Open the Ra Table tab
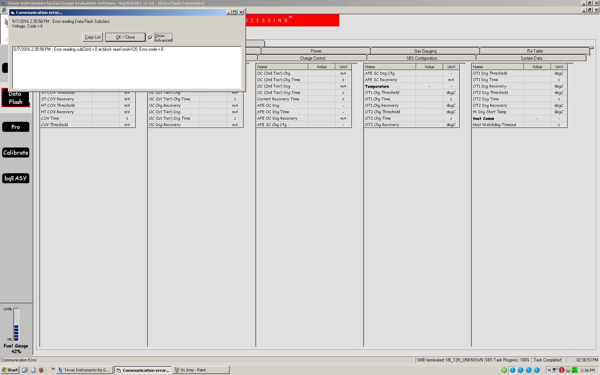The image size is (600, 375). click(x=535, y=51)
